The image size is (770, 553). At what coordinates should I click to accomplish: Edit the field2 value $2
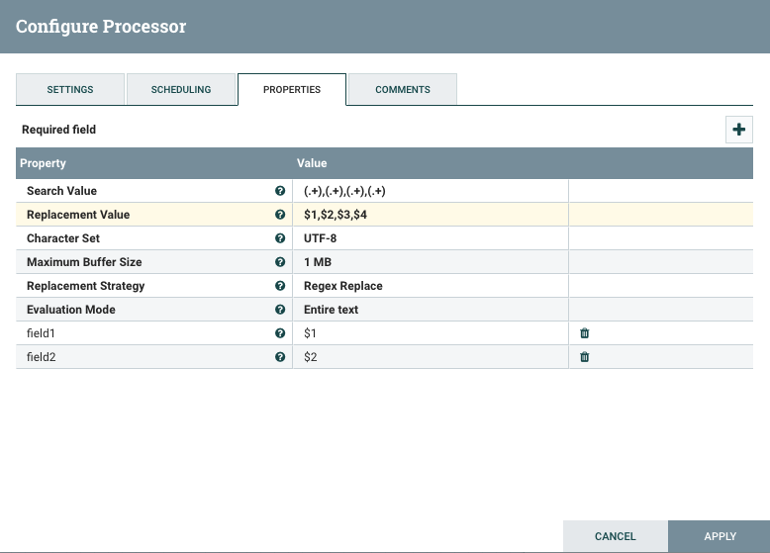coord(430,357)
